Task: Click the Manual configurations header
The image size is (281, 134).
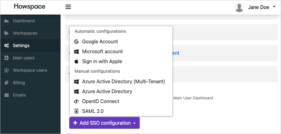Action: (x=97, y=71)
